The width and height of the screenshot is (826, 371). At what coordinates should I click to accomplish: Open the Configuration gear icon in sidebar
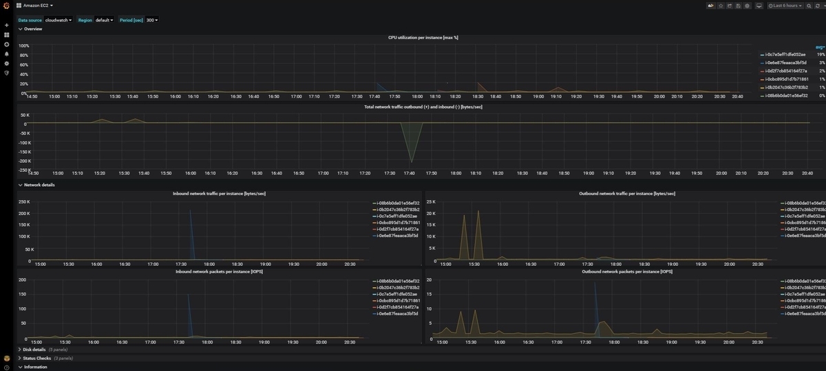coord(6,63)
